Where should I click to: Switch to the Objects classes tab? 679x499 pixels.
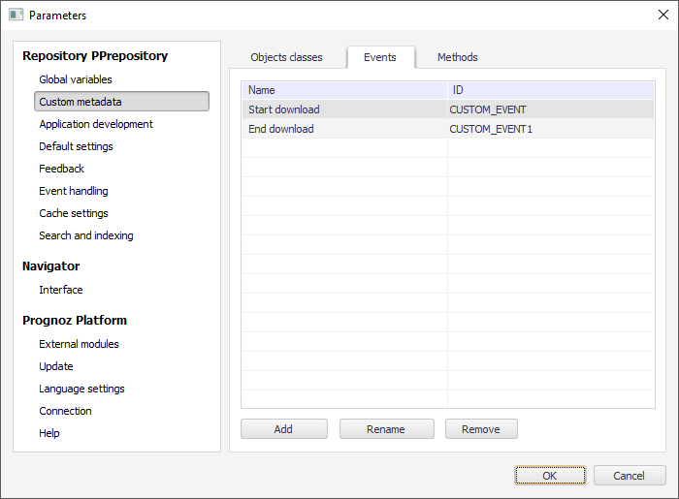(286, 57)
